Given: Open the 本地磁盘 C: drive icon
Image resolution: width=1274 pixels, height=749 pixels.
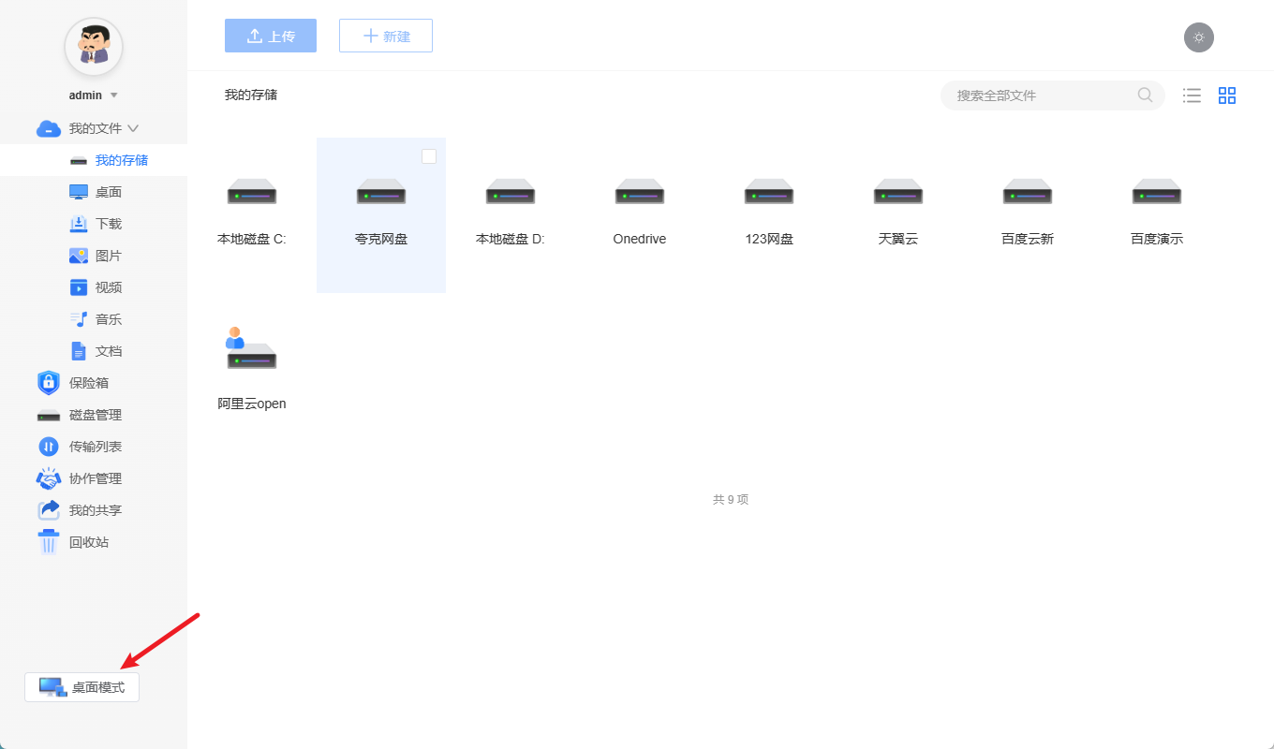Looking at the screenshot, I should (251, 193).
